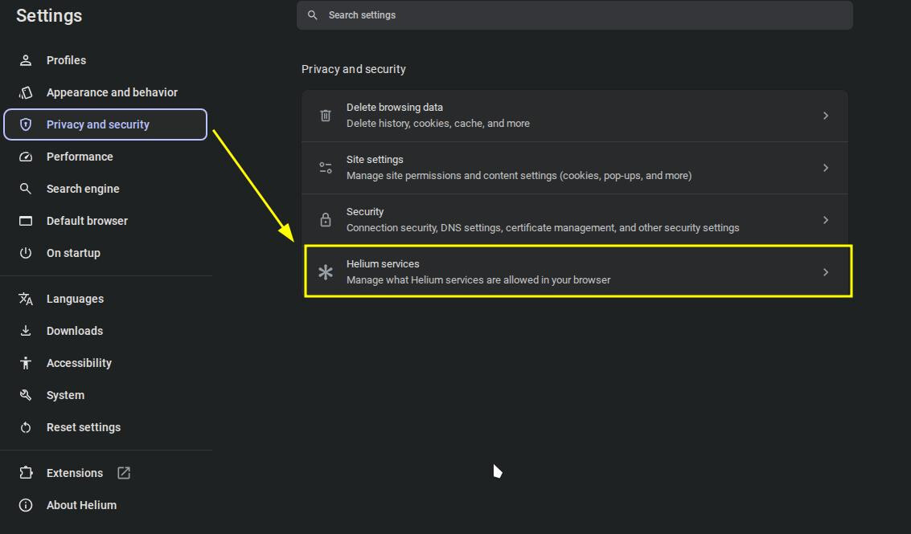Image resolution: width=911 pixels, height=534 pixels.
Task: Open the Search engine settings section
Action: tap(105, 189)
